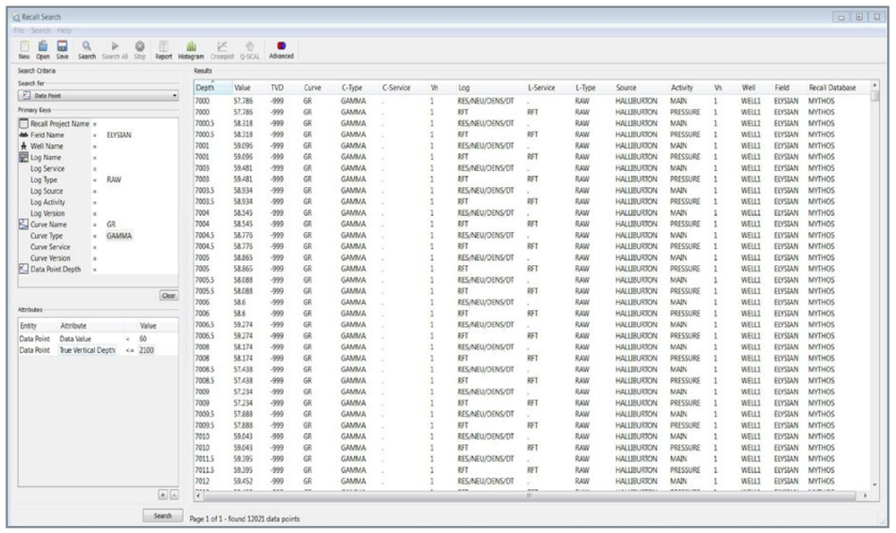Click the Field Name value ELYSIAN
The height and width of the screenshot is (533, 896).
(119, 135)
